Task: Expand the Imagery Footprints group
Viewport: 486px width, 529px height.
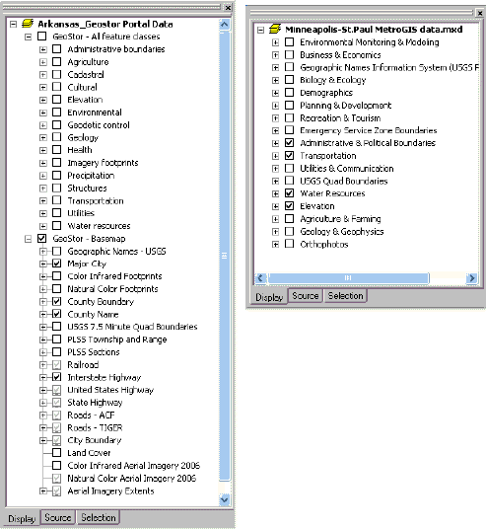Action: [42, 163]
